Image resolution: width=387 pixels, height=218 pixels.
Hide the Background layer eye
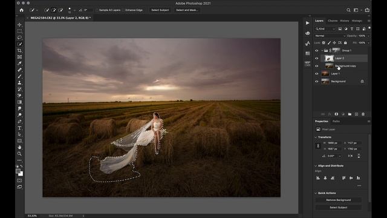(x=317, y=81)
